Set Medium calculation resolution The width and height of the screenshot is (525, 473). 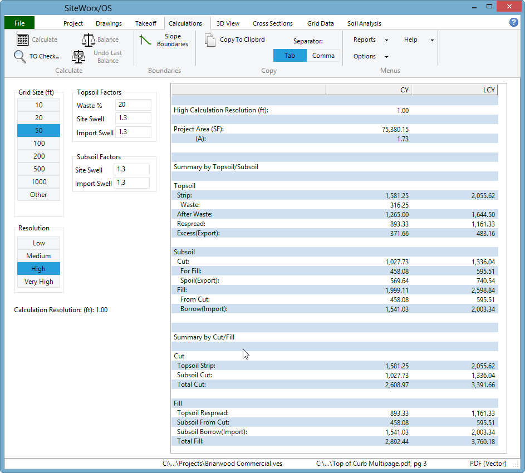pyautogui.click(x=38, y=255)
